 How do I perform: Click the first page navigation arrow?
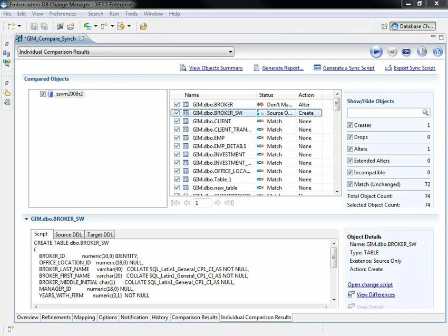click(x=176, y=203)
